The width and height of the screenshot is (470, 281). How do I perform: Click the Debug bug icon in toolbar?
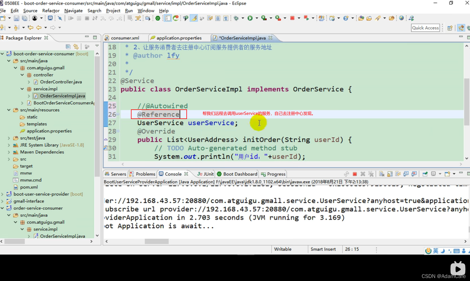236,18
